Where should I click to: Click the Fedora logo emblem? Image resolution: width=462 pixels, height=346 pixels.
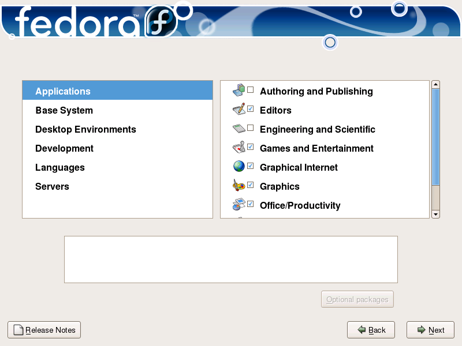(x=161, y=21)
